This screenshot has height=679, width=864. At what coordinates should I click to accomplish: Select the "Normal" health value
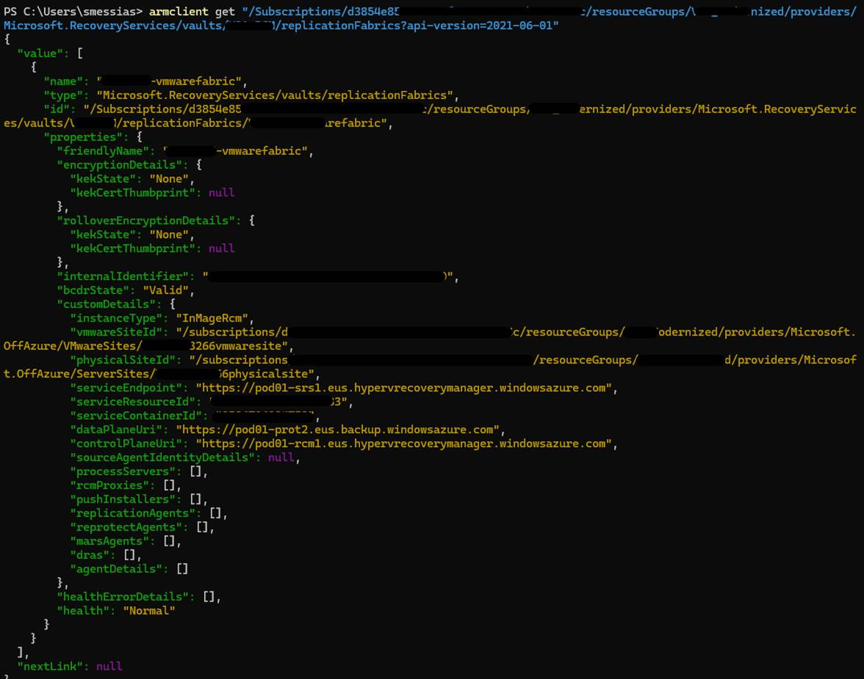pos(148,611)
